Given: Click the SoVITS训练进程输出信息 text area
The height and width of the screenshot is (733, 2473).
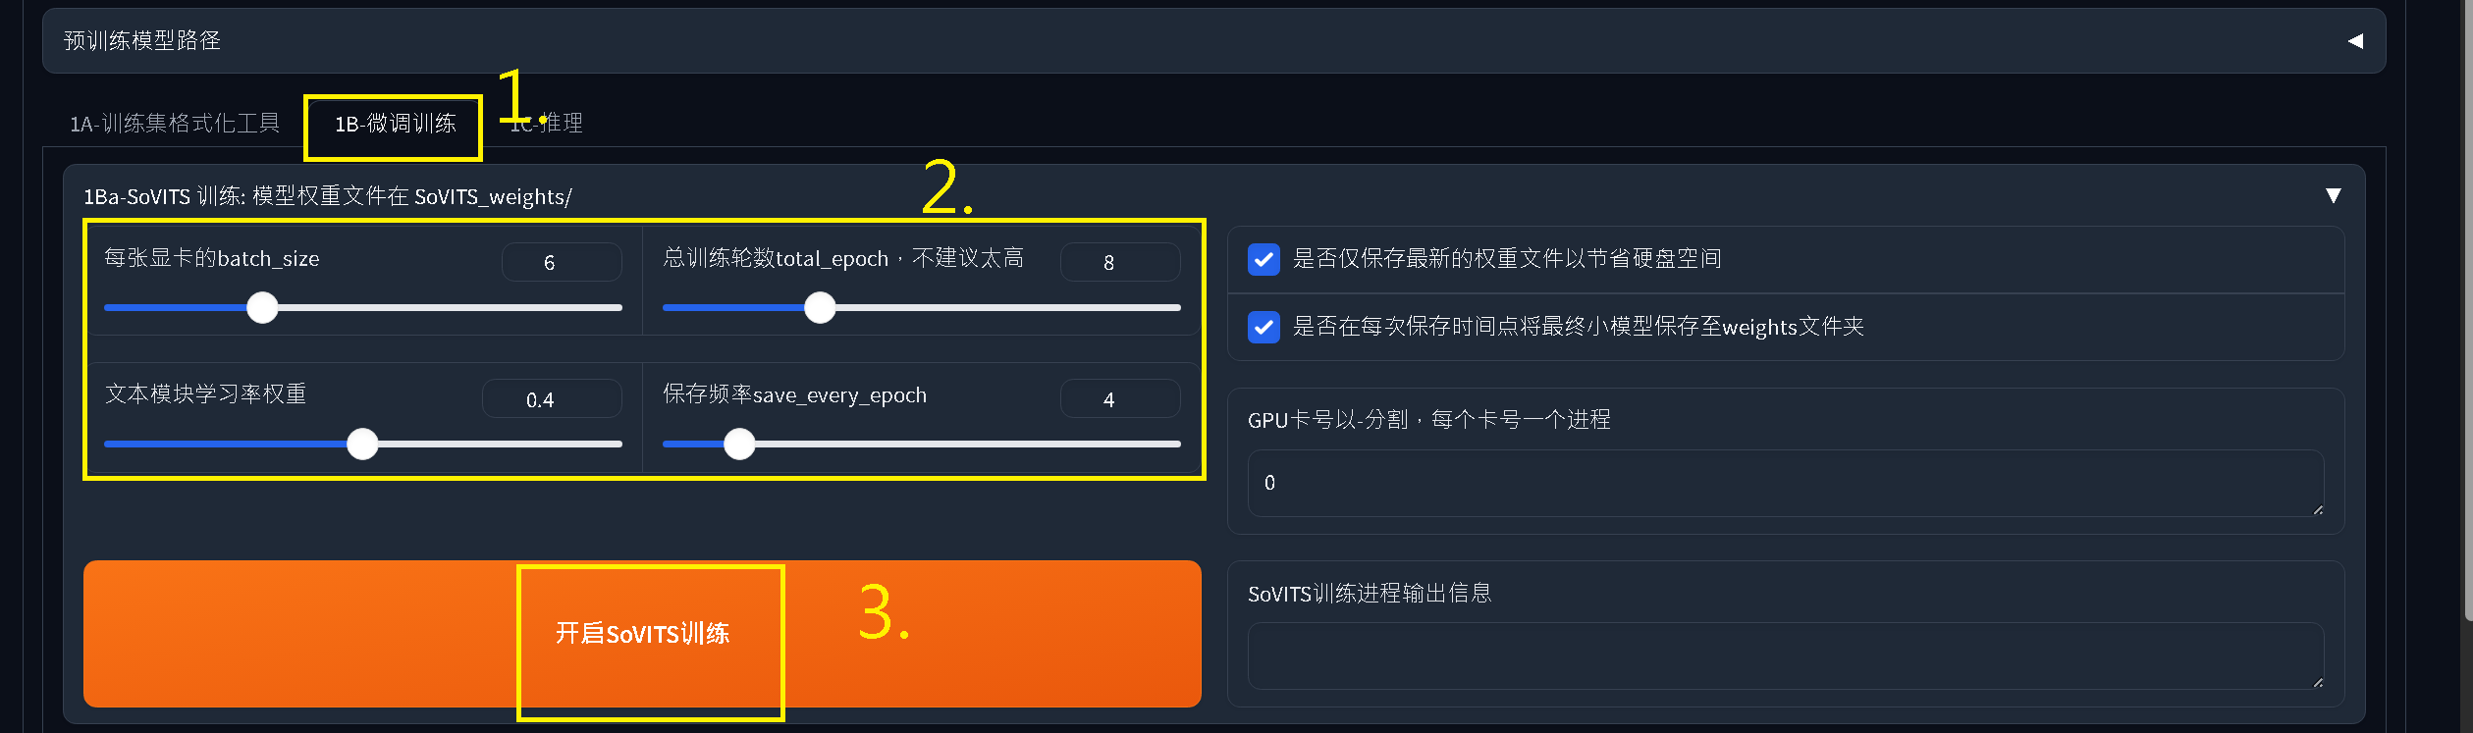Looking at the screenshot, I should pos(1785,655).
